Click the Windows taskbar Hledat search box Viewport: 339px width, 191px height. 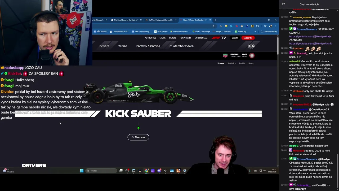tap(101, 171)
